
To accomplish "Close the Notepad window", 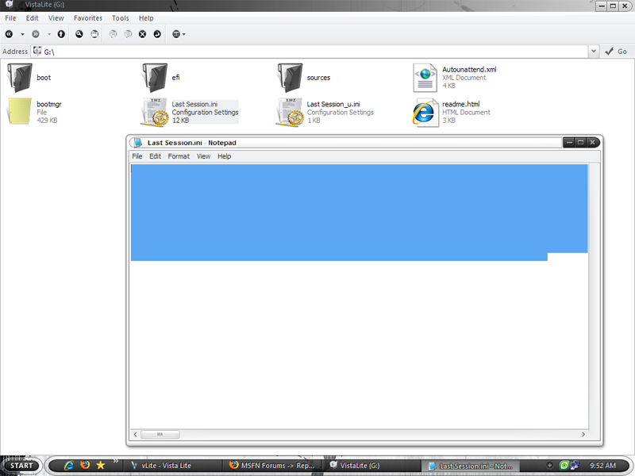I will 592,143.
